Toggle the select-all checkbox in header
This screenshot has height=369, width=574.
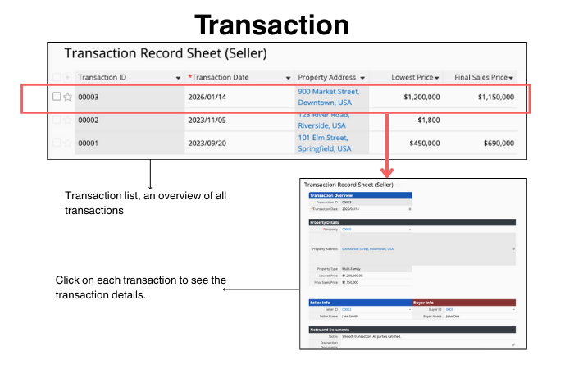pyautogui.click(x=57, y=77)
